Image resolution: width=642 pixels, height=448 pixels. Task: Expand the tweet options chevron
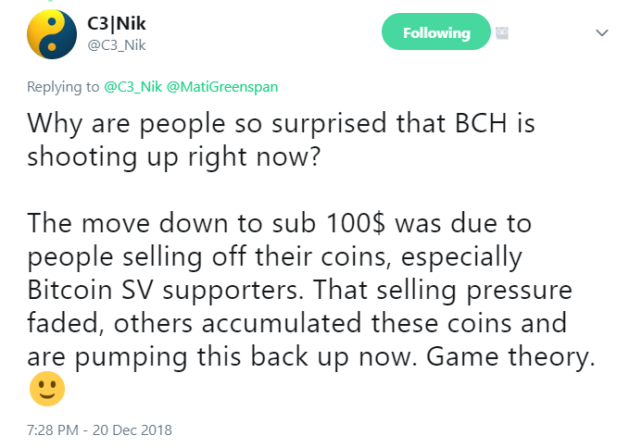point(601,32)
